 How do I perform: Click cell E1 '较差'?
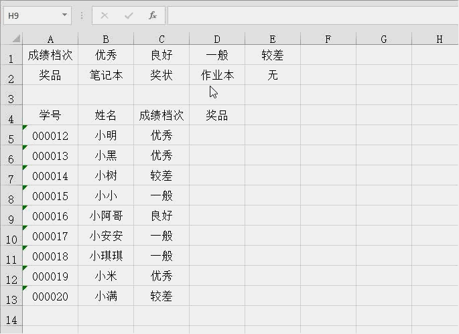[x=273, y=55]
